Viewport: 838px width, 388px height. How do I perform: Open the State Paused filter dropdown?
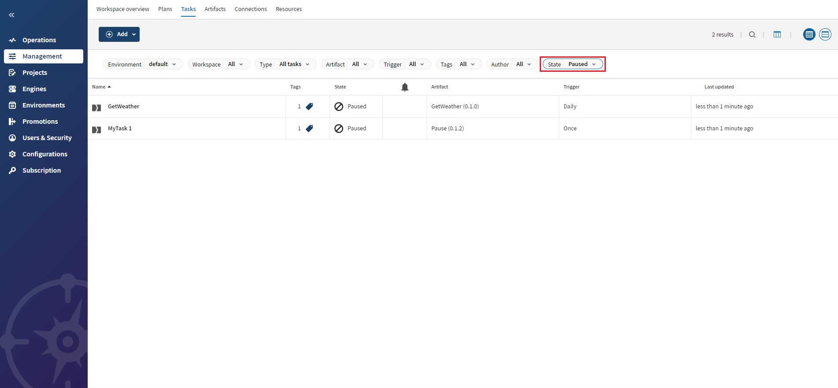click(572, 64)
